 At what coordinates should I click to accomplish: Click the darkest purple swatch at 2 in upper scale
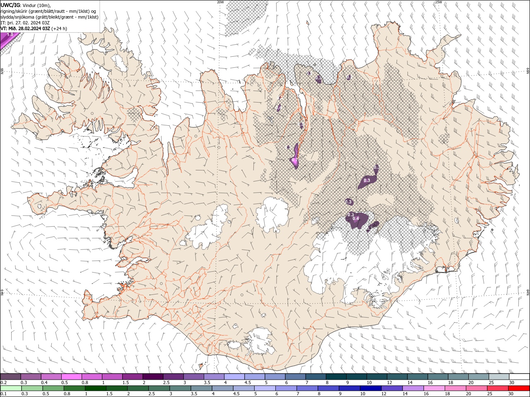(152, 377)
